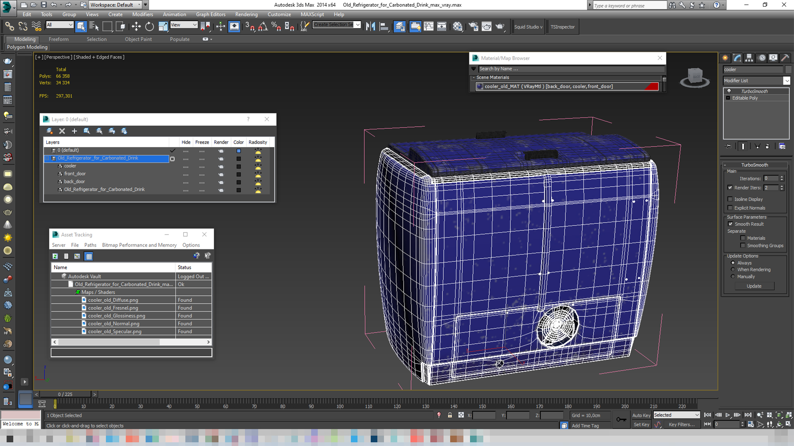Viewport: 794px width, 446px height.
Task: Click the Squid Studio button
Action: coord(528,27)
